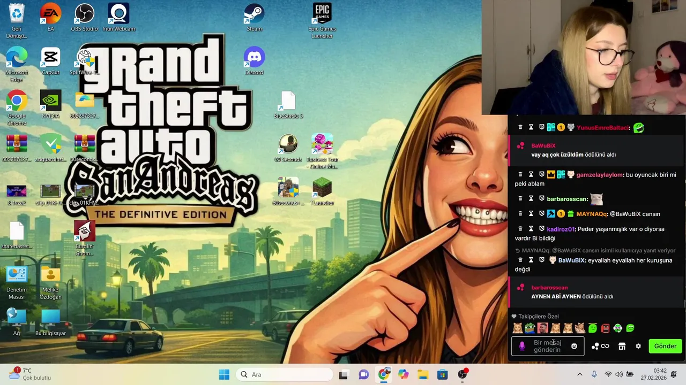The height and width of the screenshot is (385, 686).
Task: Expand hidden system tray icons
Action: [579, 375]
